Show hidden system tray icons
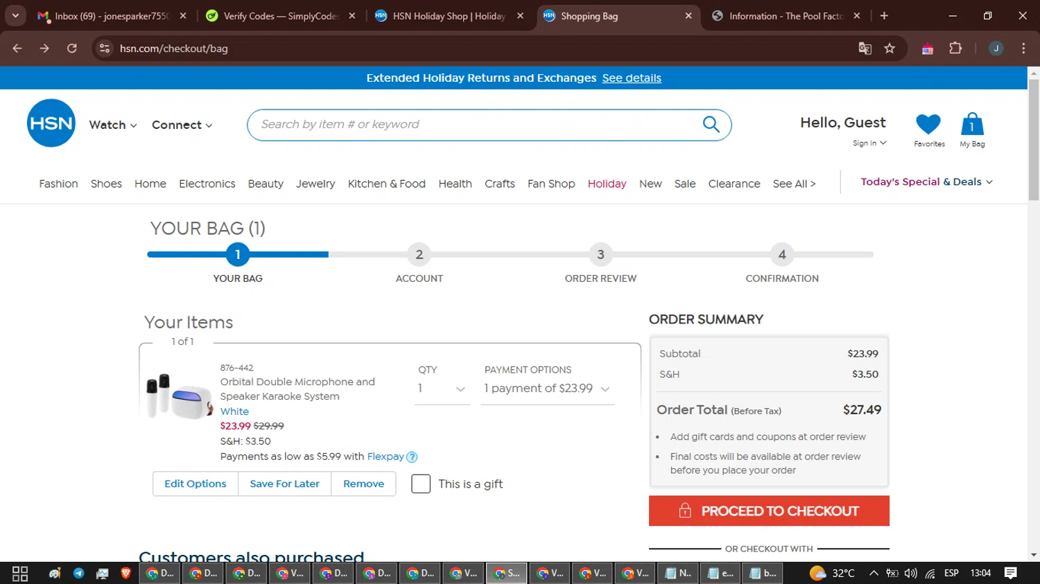 (874, 574)
